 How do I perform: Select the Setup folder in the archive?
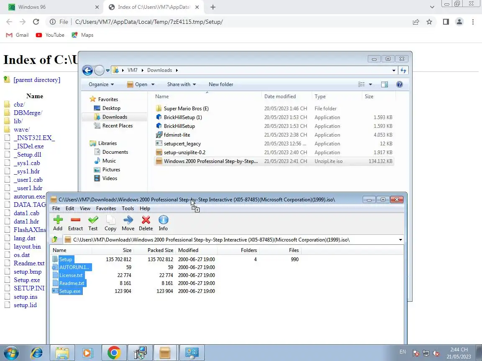click(x=65, y=259)
